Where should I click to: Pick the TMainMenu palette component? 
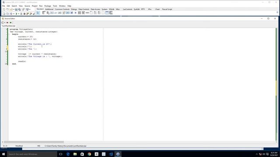click(44, 13)
